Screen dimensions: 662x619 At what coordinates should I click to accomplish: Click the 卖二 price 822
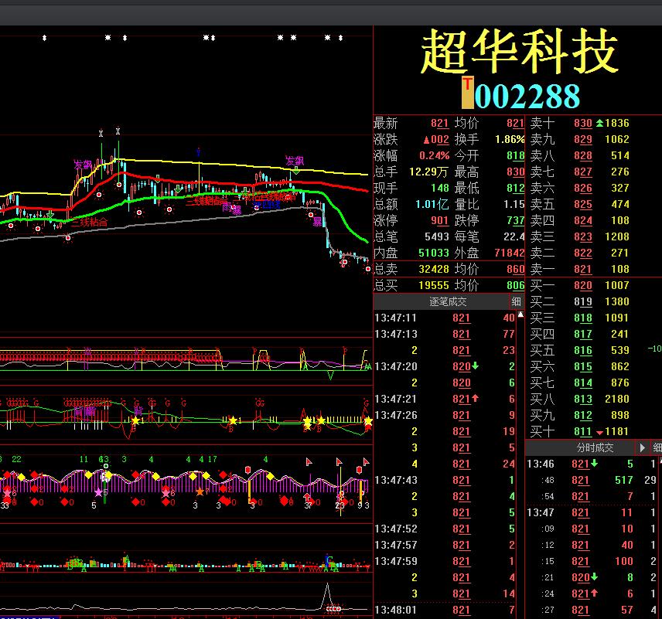(x=582, y=253)
